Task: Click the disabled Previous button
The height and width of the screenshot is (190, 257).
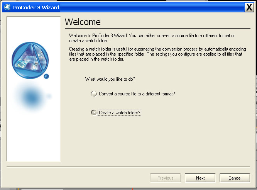Action: pyautogui.click(x=166, y=178)
